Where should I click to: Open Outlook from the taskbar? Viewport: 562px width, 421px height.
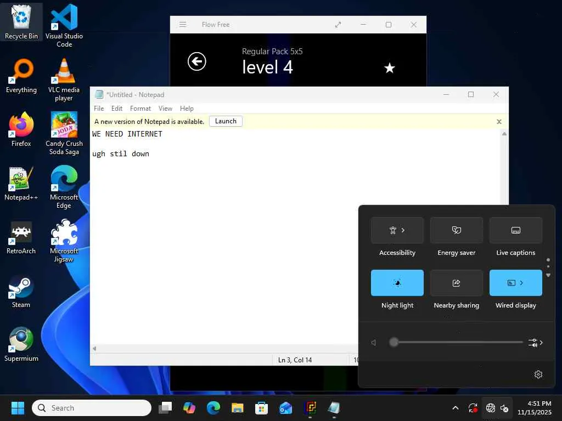coord(285,408)
